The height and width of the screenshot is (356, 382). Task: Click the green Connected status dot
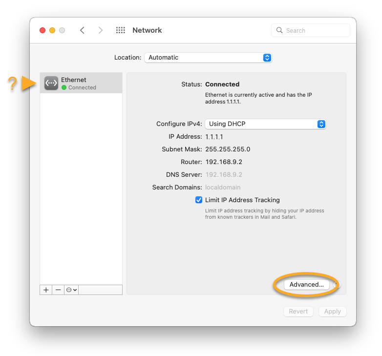tap(64, 88)
